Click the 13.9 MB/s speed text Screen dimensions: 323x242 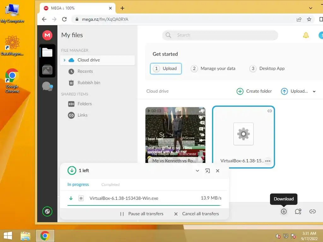click(211, 198)
